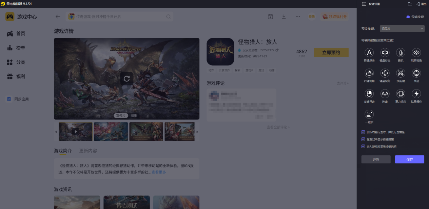Screen dimensions: 429x209
Task: Open the downloads arrow icon
Action: coord(284,17)
